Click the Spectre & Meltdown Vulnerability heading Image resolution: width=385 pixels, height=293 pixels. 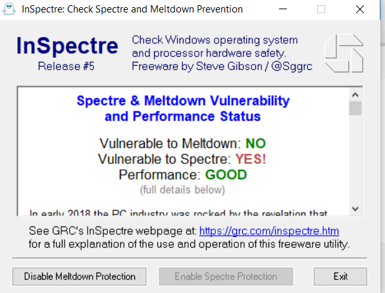(183, 101)
